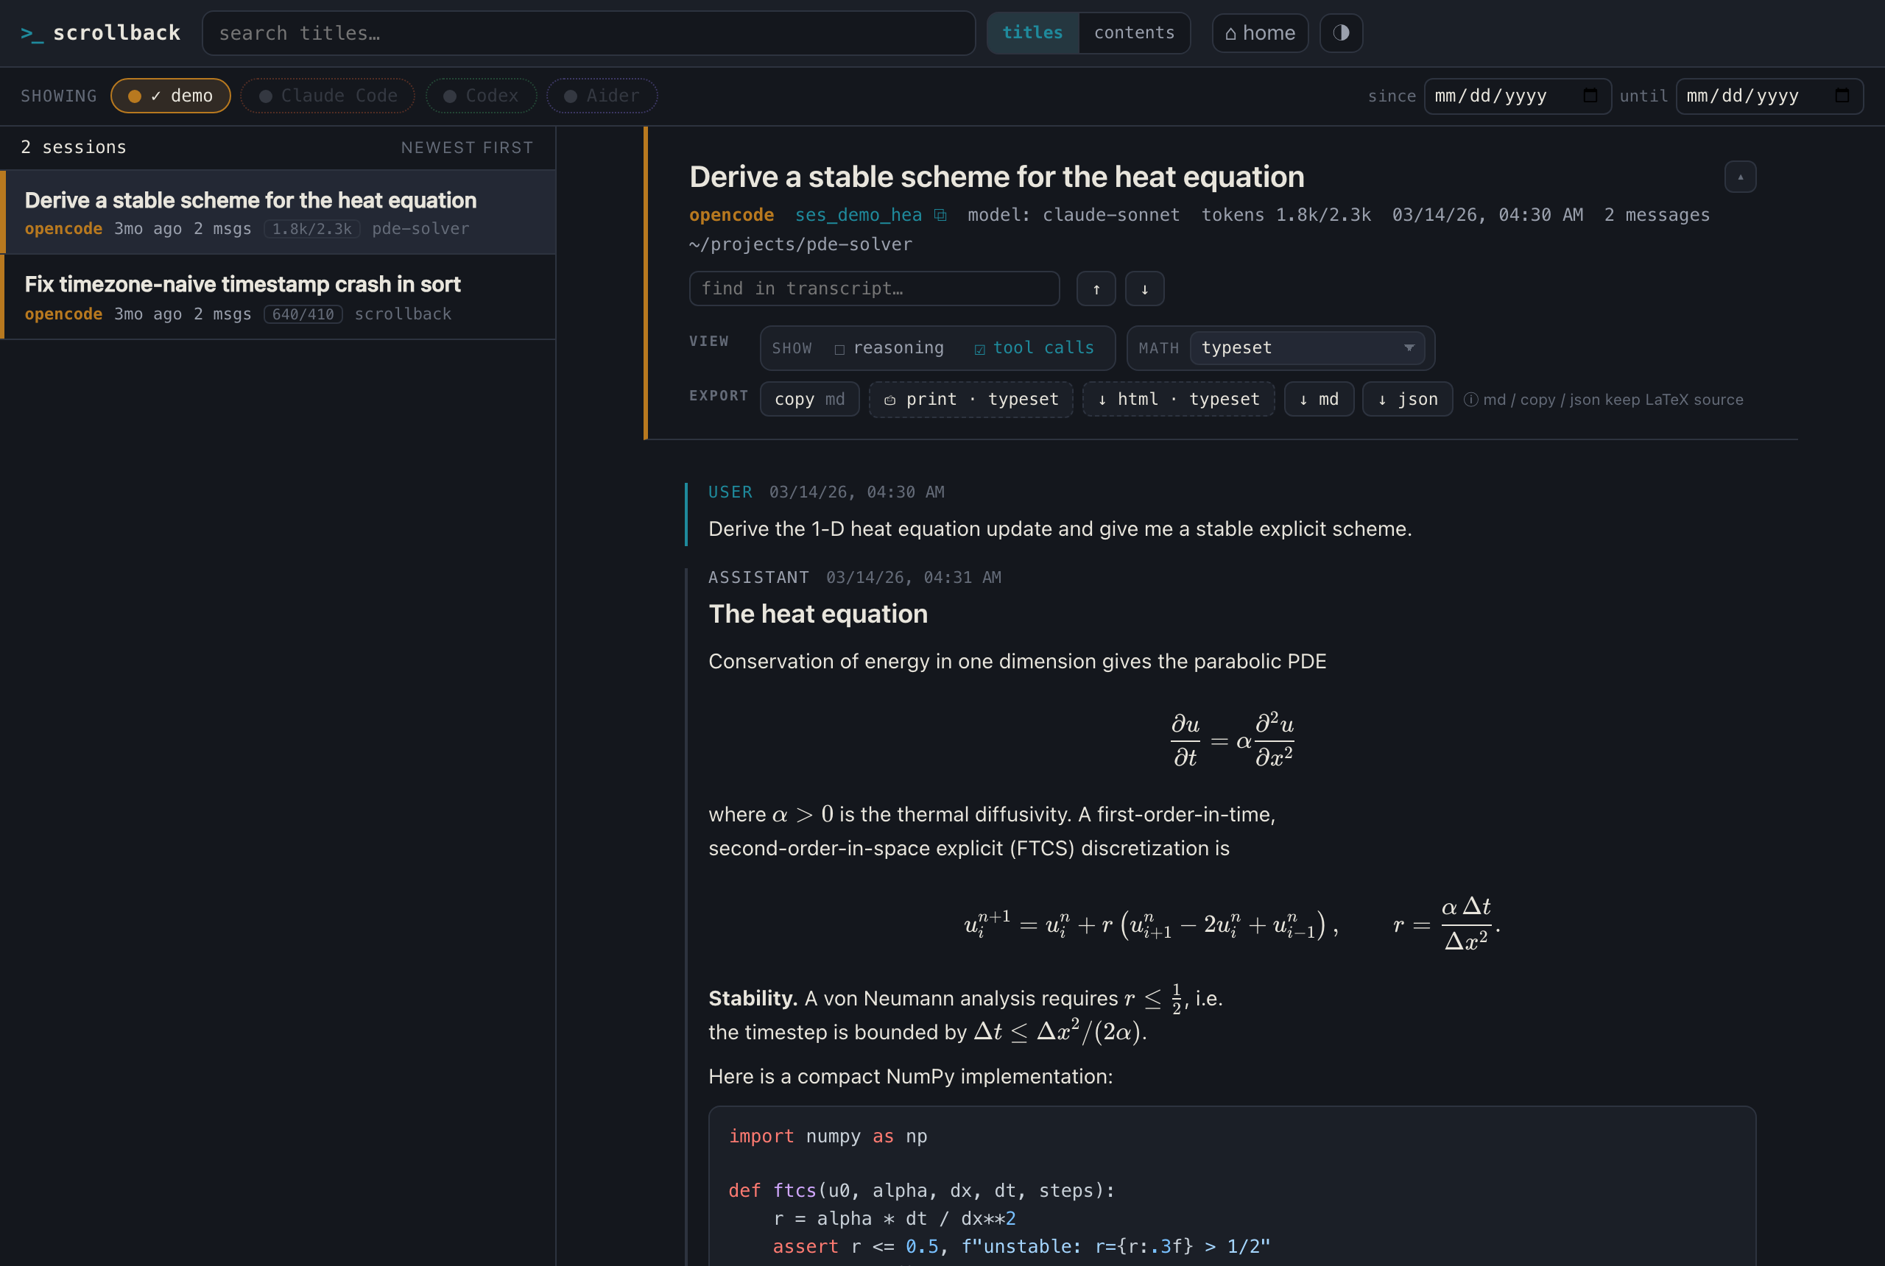
Task: Click print typeset export button
Action: [x=970, y=400]
